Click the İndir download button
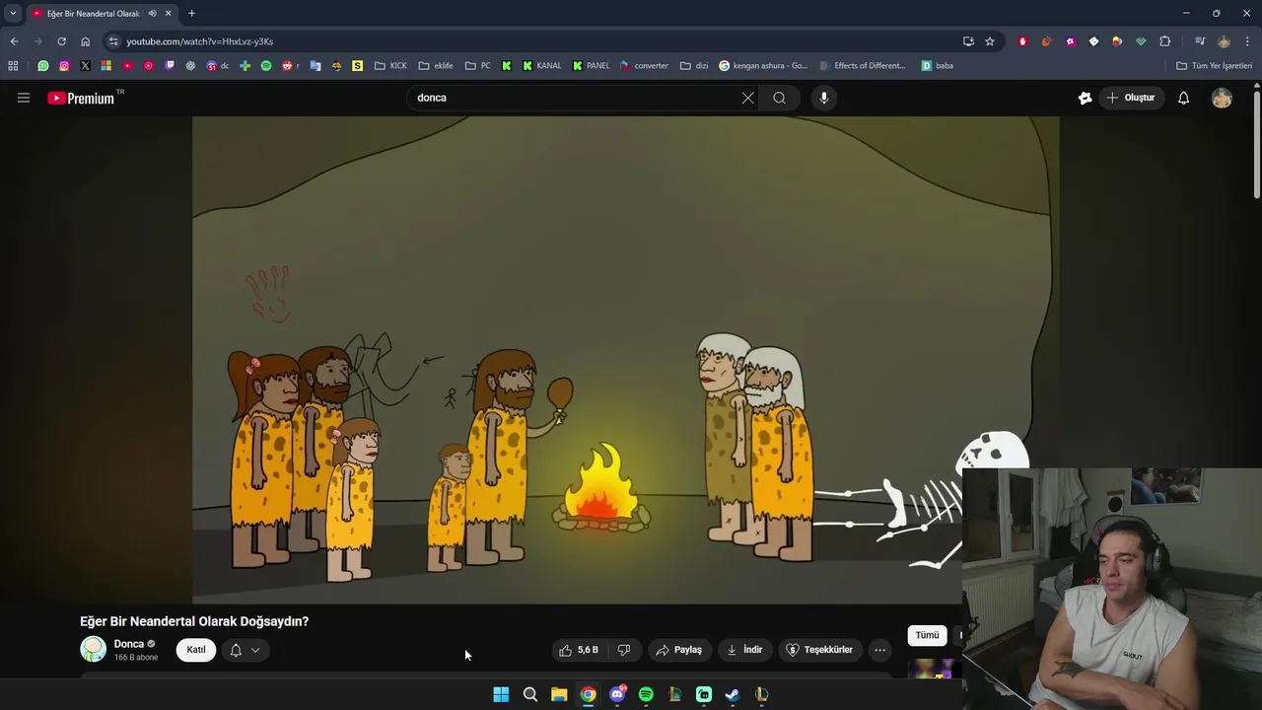This screenshot has width=1262, height=710. 744,650
